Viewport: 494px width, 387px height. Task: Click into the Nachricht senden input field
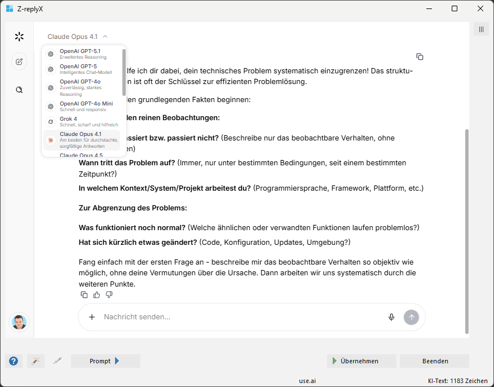click(x=237, y=317)
